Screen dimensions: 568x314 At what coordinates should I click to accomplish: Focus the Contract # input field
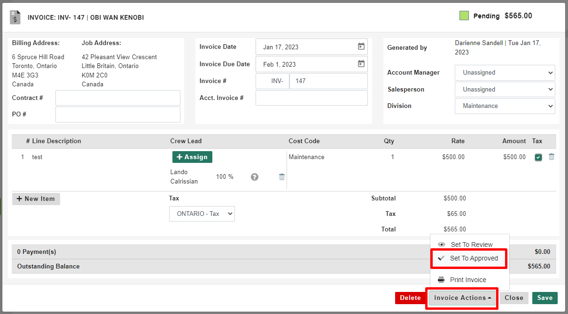[118, 98]
